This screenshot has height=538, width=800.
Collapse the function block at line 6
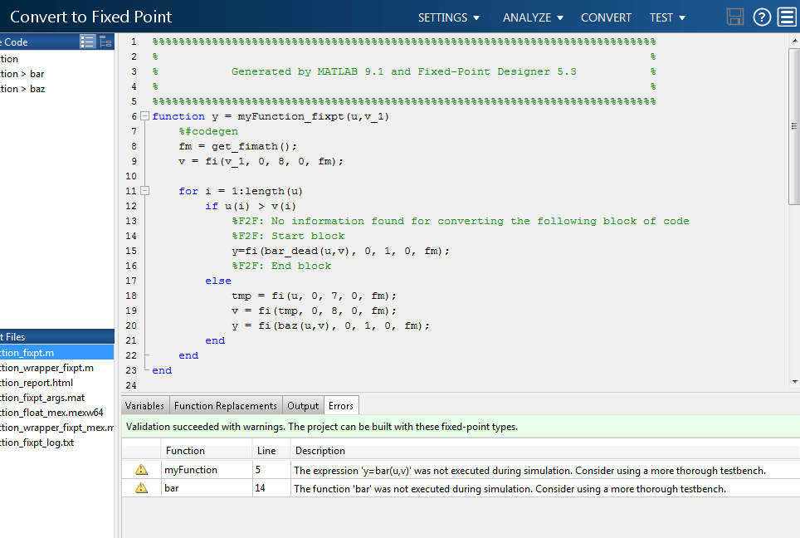pos(145,116)
